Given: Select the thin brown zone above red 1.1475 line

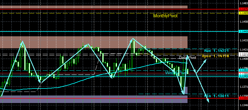Looking at the screenshot, I should pos(94,7).
